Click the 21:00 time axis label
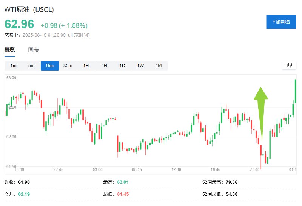 pos(254,169)
